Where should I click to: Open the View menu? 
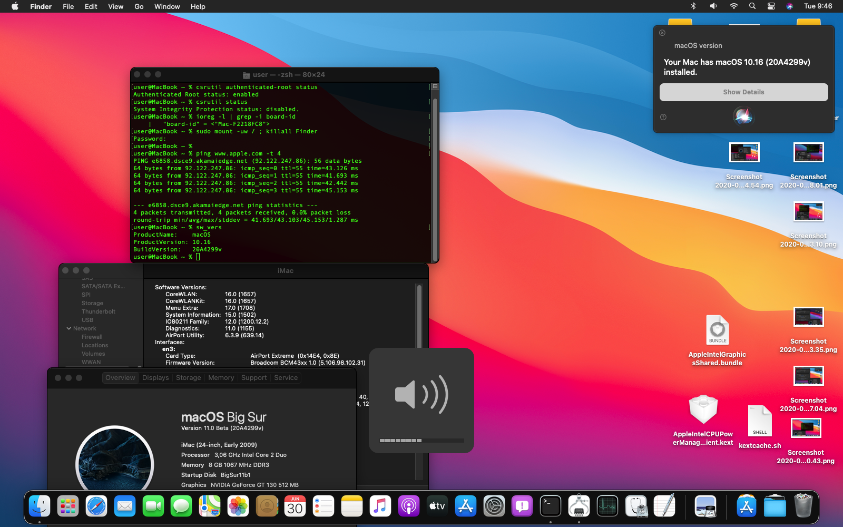point(115,6)
